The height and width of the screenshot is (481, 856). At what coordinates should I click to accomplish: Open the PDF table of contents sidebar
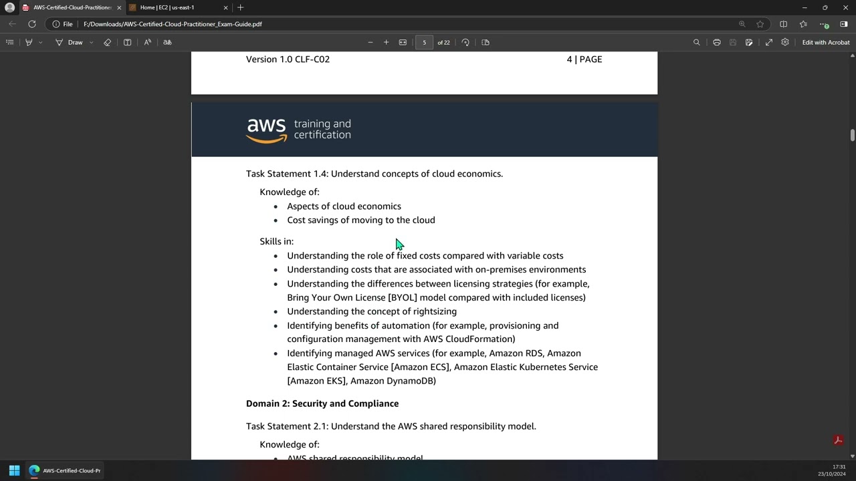[9, 42]
